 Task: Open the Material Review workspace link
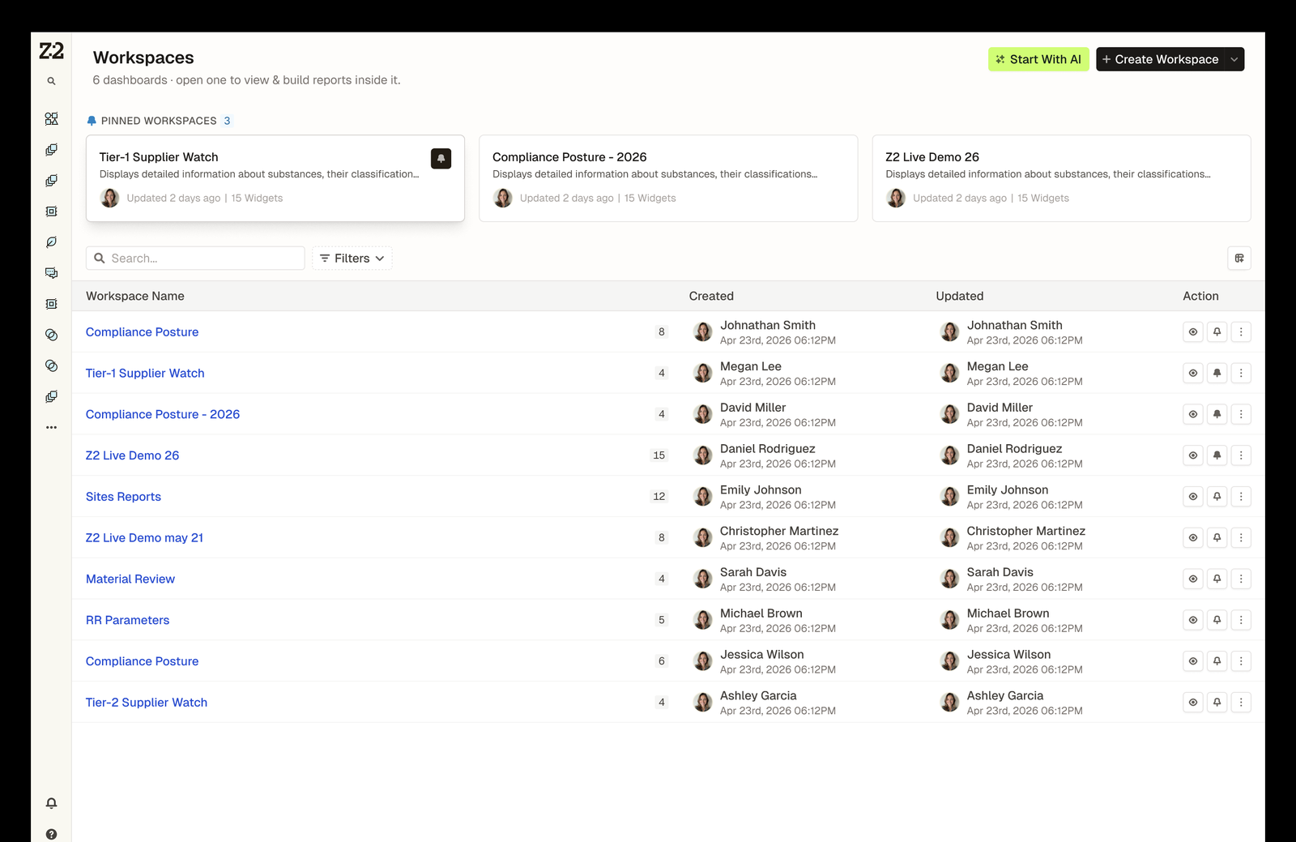point(130,579)
